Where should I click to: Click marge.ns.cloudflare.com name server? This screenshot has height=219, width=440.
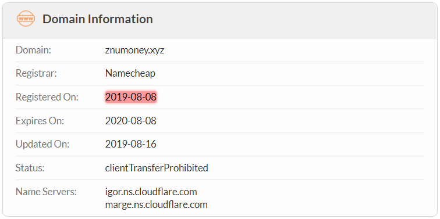coord(157,204)
